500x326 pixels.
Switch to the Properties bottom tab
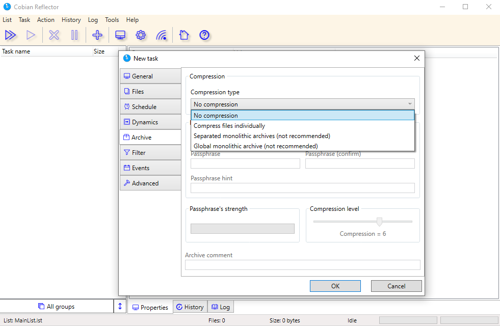(150, 307)
